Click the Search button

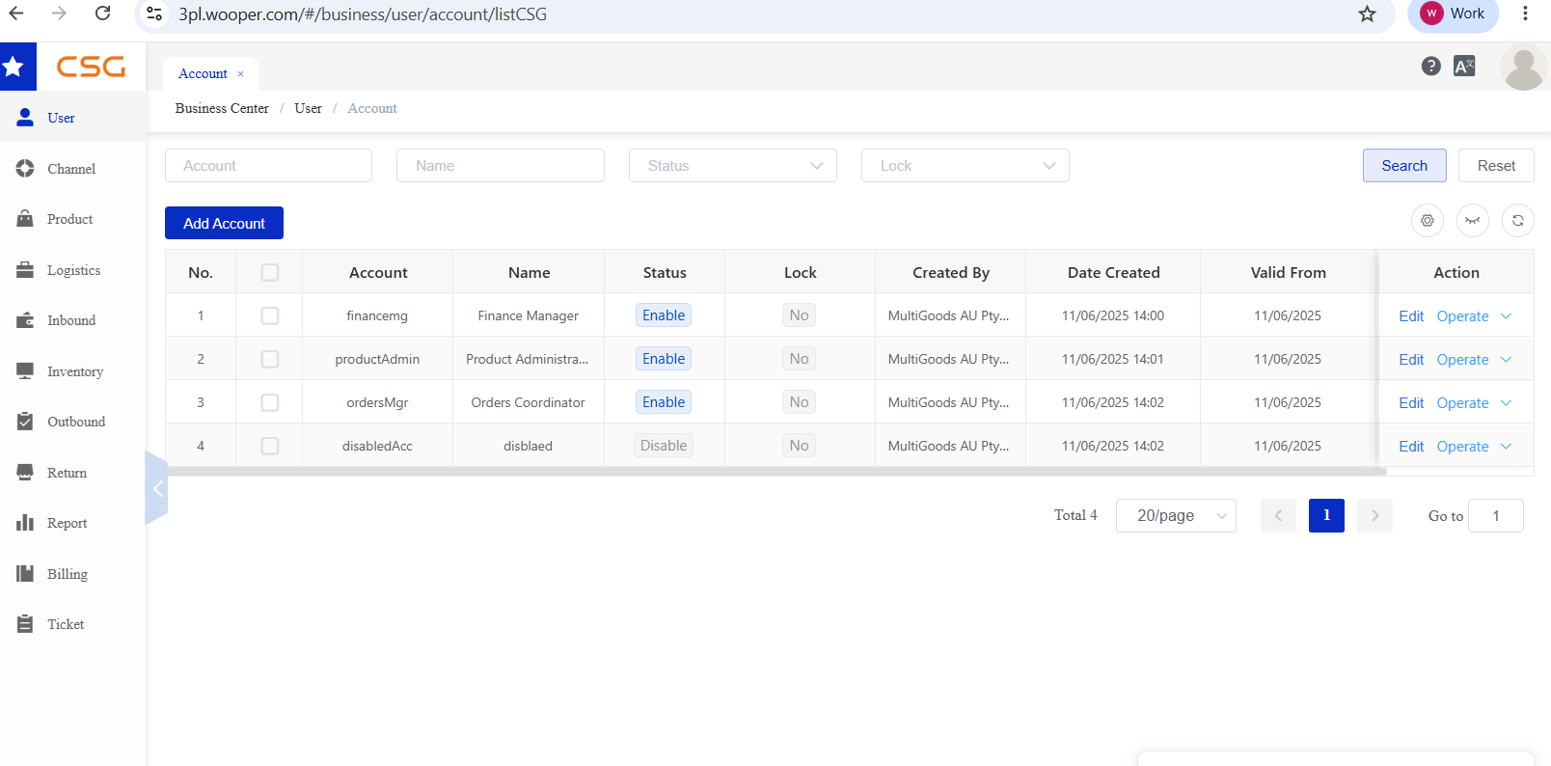click(1404, 166)
